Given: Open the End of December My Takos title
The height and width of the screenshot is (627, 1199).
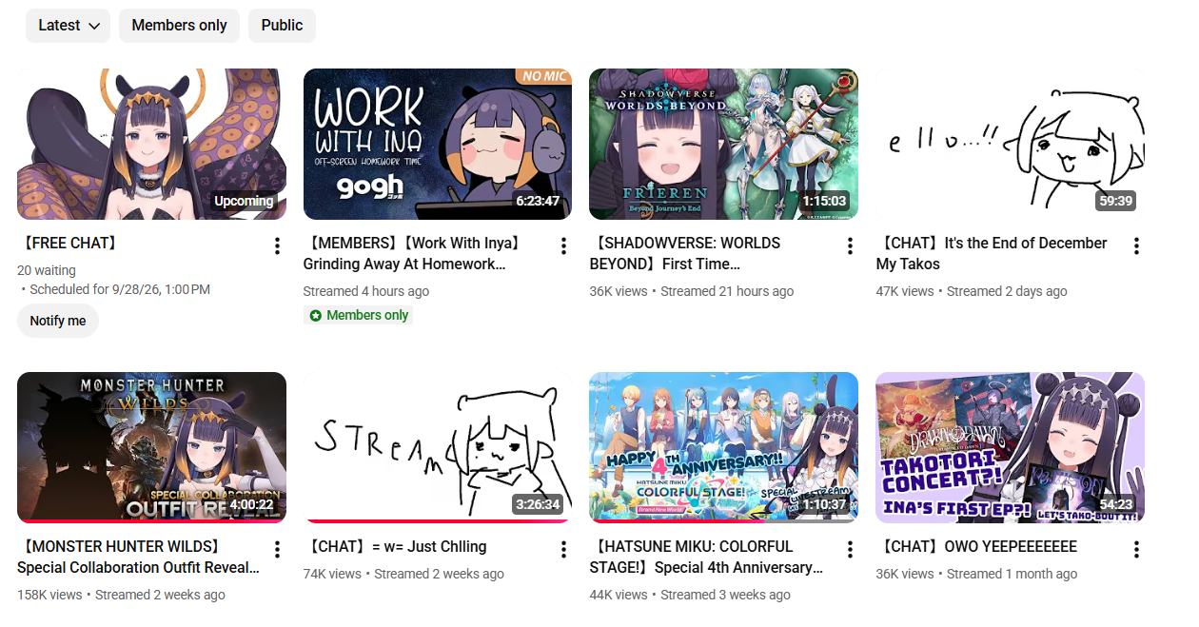Looking at the screenshot, I should pyautogui.click(x=992, y=253).
